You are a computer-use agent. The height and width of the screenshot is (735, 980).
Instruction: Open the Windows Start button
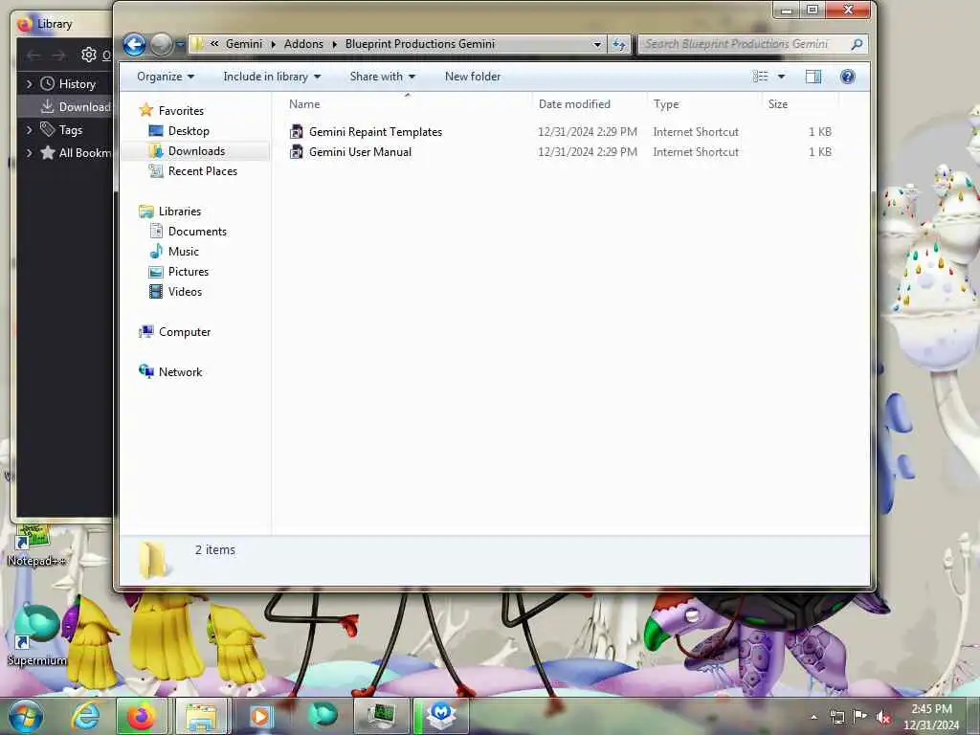tap(26, 716)
